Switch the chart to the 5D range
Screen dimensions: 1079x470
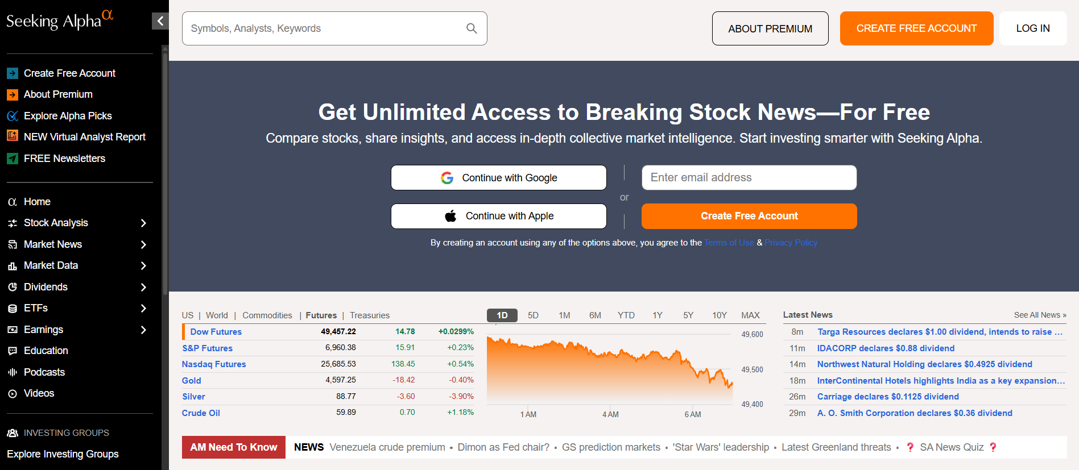533,315
